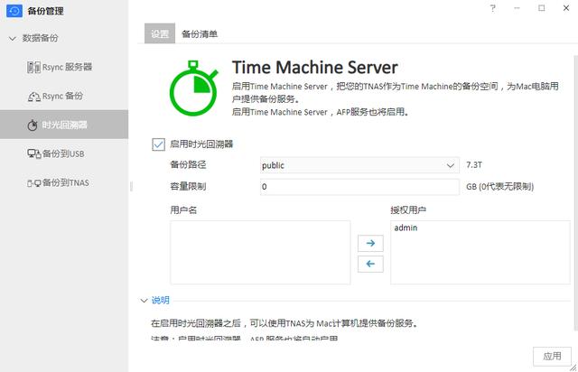The image size is (578, 372).
Task: Click the Rsync 备份 sidebar icon
Action: 33,96
